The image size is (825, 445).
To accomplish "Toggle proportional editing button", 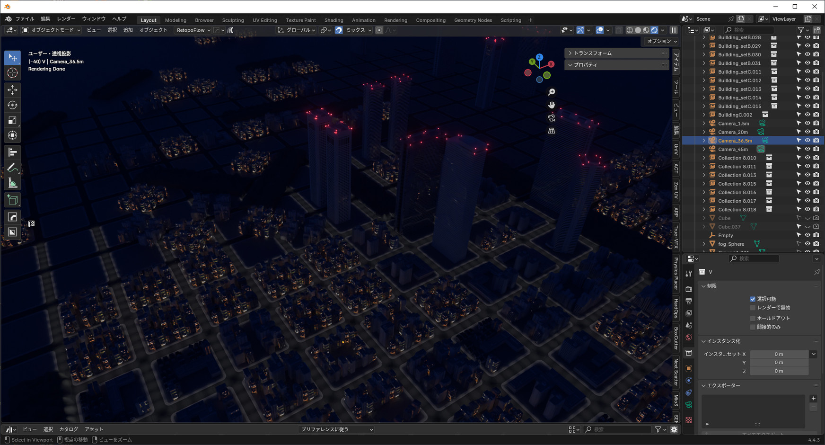I will pos(379,30).
